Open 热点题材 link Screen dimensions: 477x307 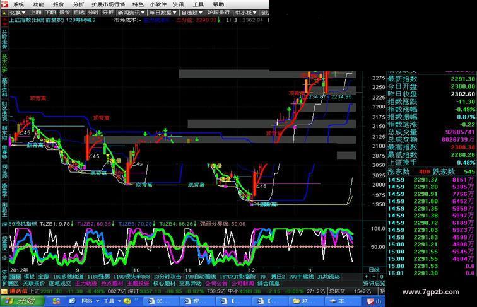point(112,283)
